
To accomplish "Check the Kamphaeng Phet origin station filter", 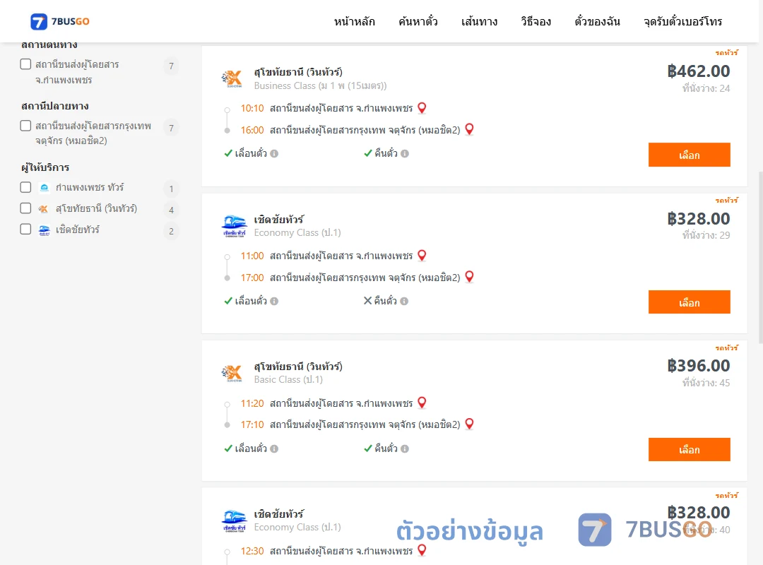I will (26, 64).
